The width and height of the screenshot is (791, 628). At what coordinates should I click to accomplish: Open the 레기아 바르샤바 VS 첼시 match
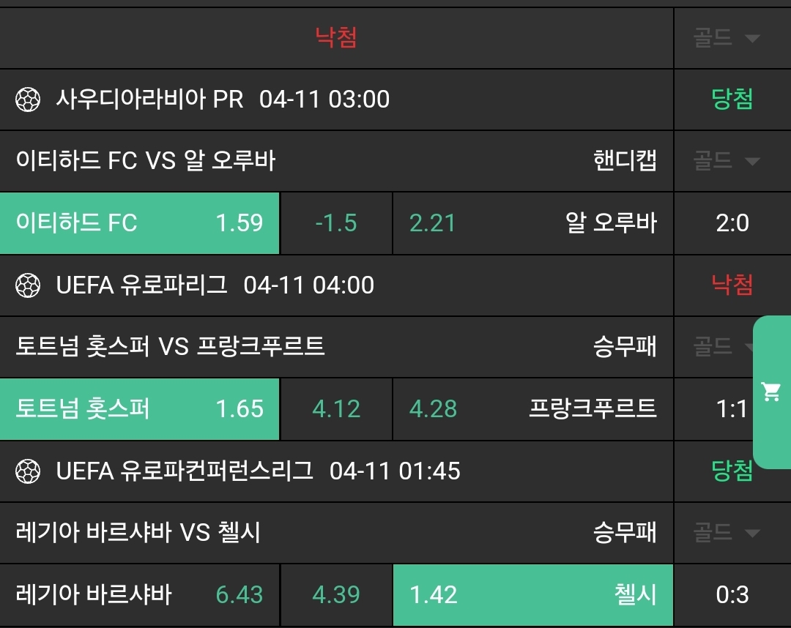(x=138, y=532)
